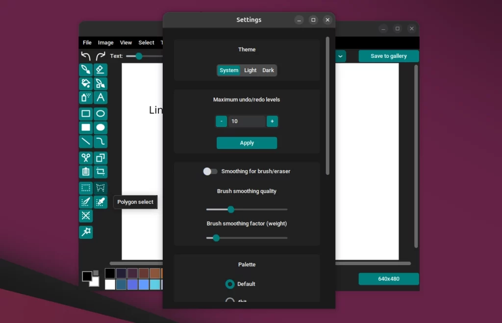The image size is (502, 323).
Task: Select the Default palette option
Action: click(229, 284)
